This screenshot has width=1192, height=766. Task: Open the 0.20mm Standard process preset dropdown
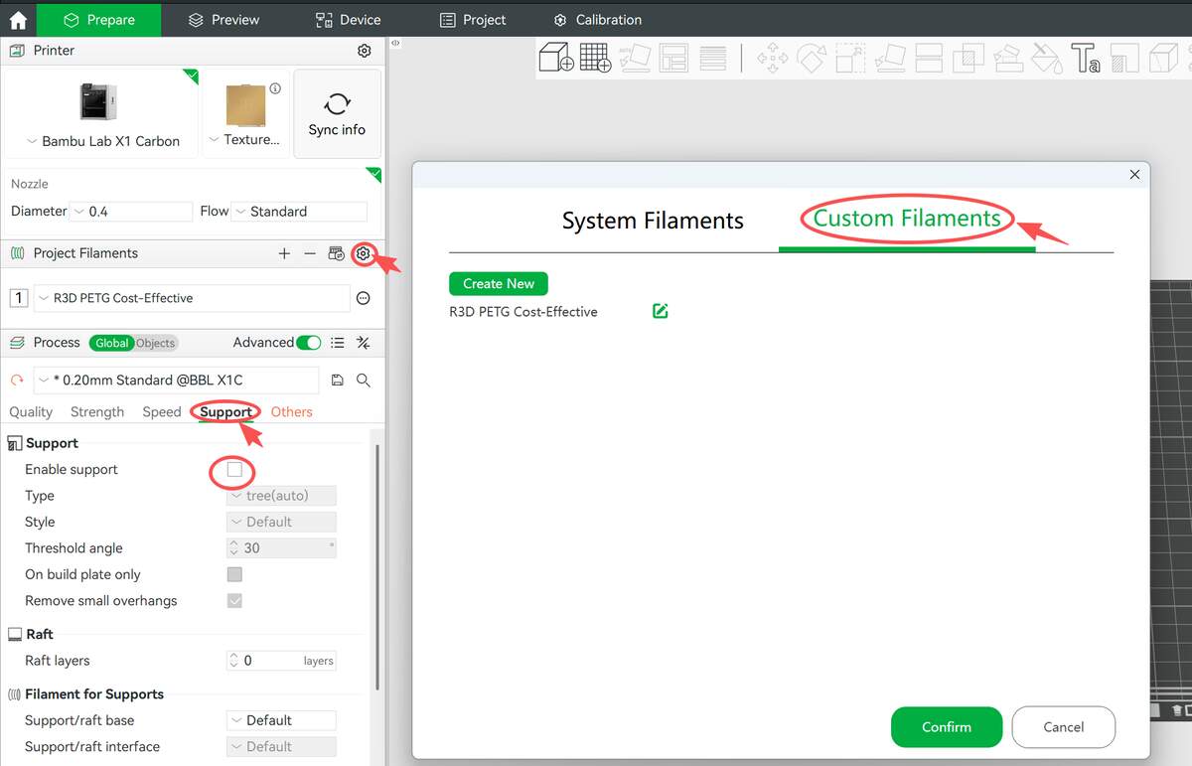click(176, 381)
